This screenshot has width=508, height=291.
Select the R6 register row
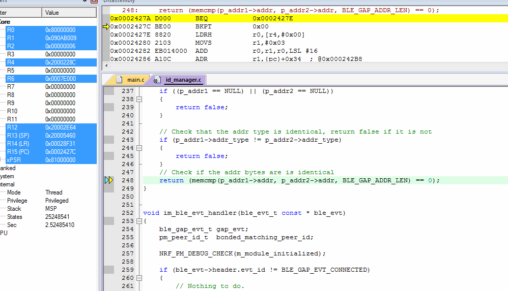click(51, 79)
